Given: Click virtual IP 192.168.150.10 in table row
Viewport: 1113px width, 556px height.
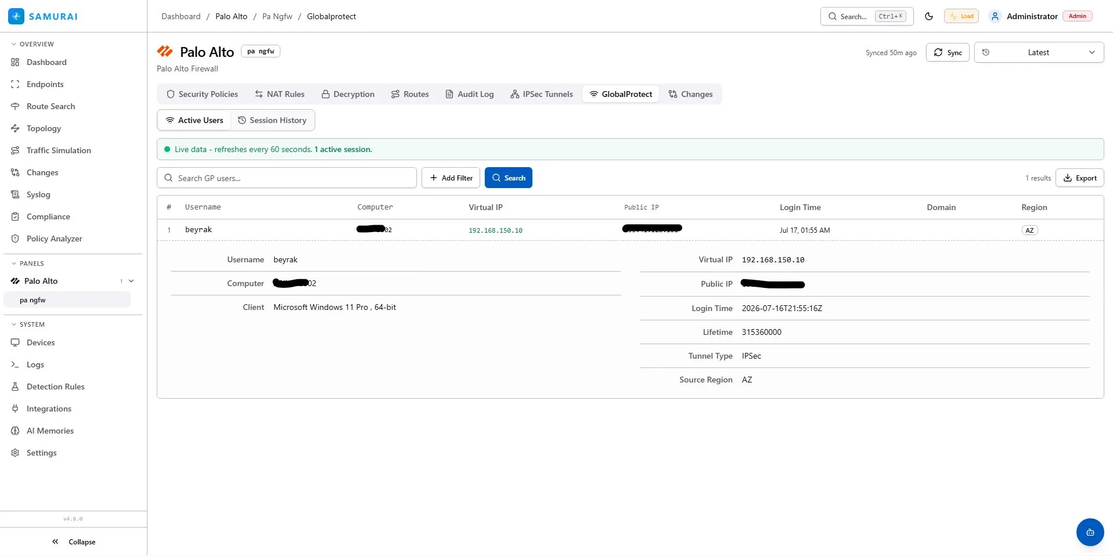Looking at the screenshot, I should pyautogui.click(x=495, y=230).
